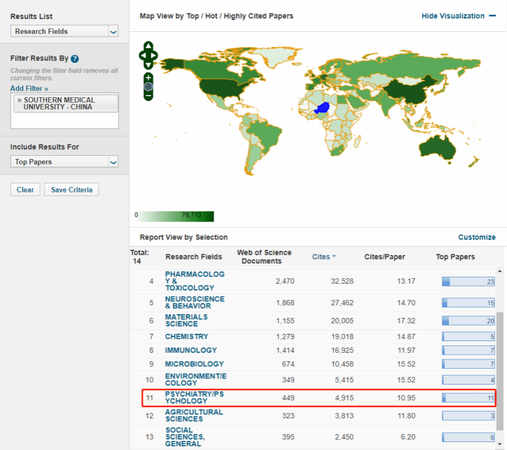The height and width of the screenshot is (450, 507).
Task: Zoom in on the map
Action: pos(148,78)
